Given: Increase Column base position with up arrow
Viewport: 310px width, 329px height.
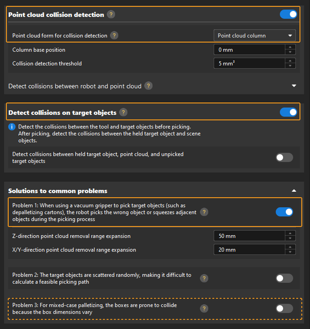Looking at the screenshot, I should pos(290,47).
